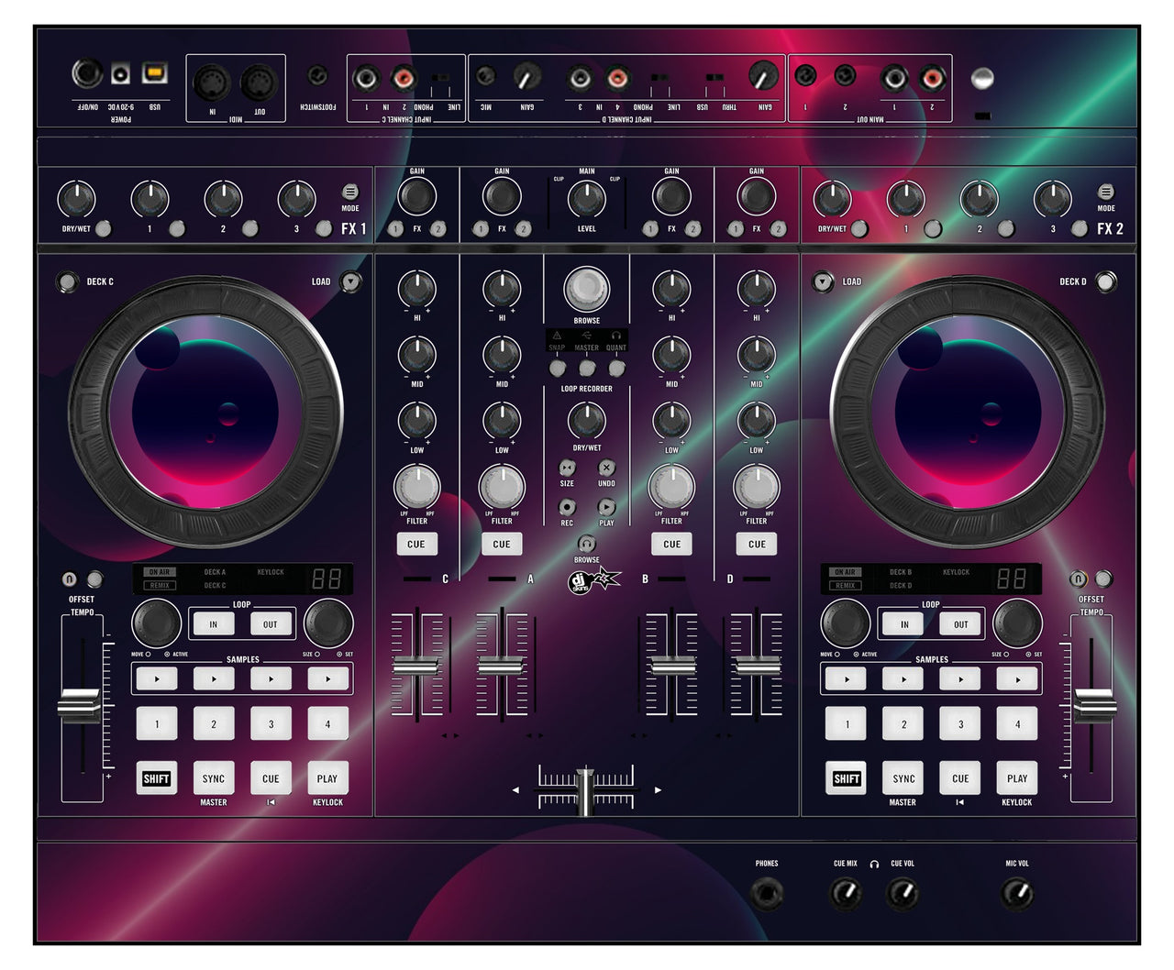
Task: Click the MAIN LEVEL knob
Action: [x=587, y=198]
